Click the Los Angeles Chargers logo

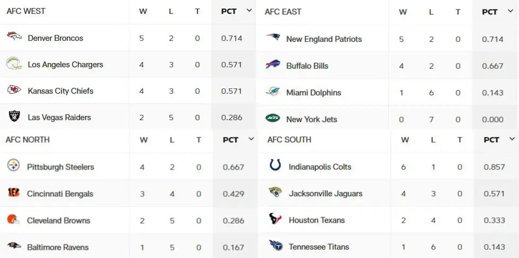14,63
